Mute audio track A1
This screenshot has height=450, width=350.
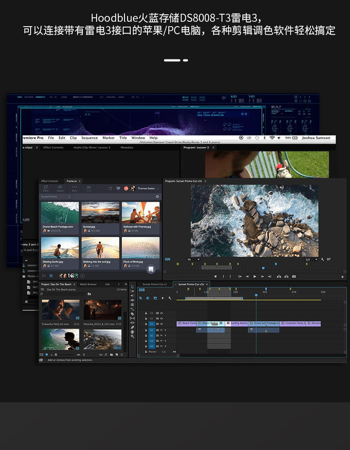[x=161, y=330]
